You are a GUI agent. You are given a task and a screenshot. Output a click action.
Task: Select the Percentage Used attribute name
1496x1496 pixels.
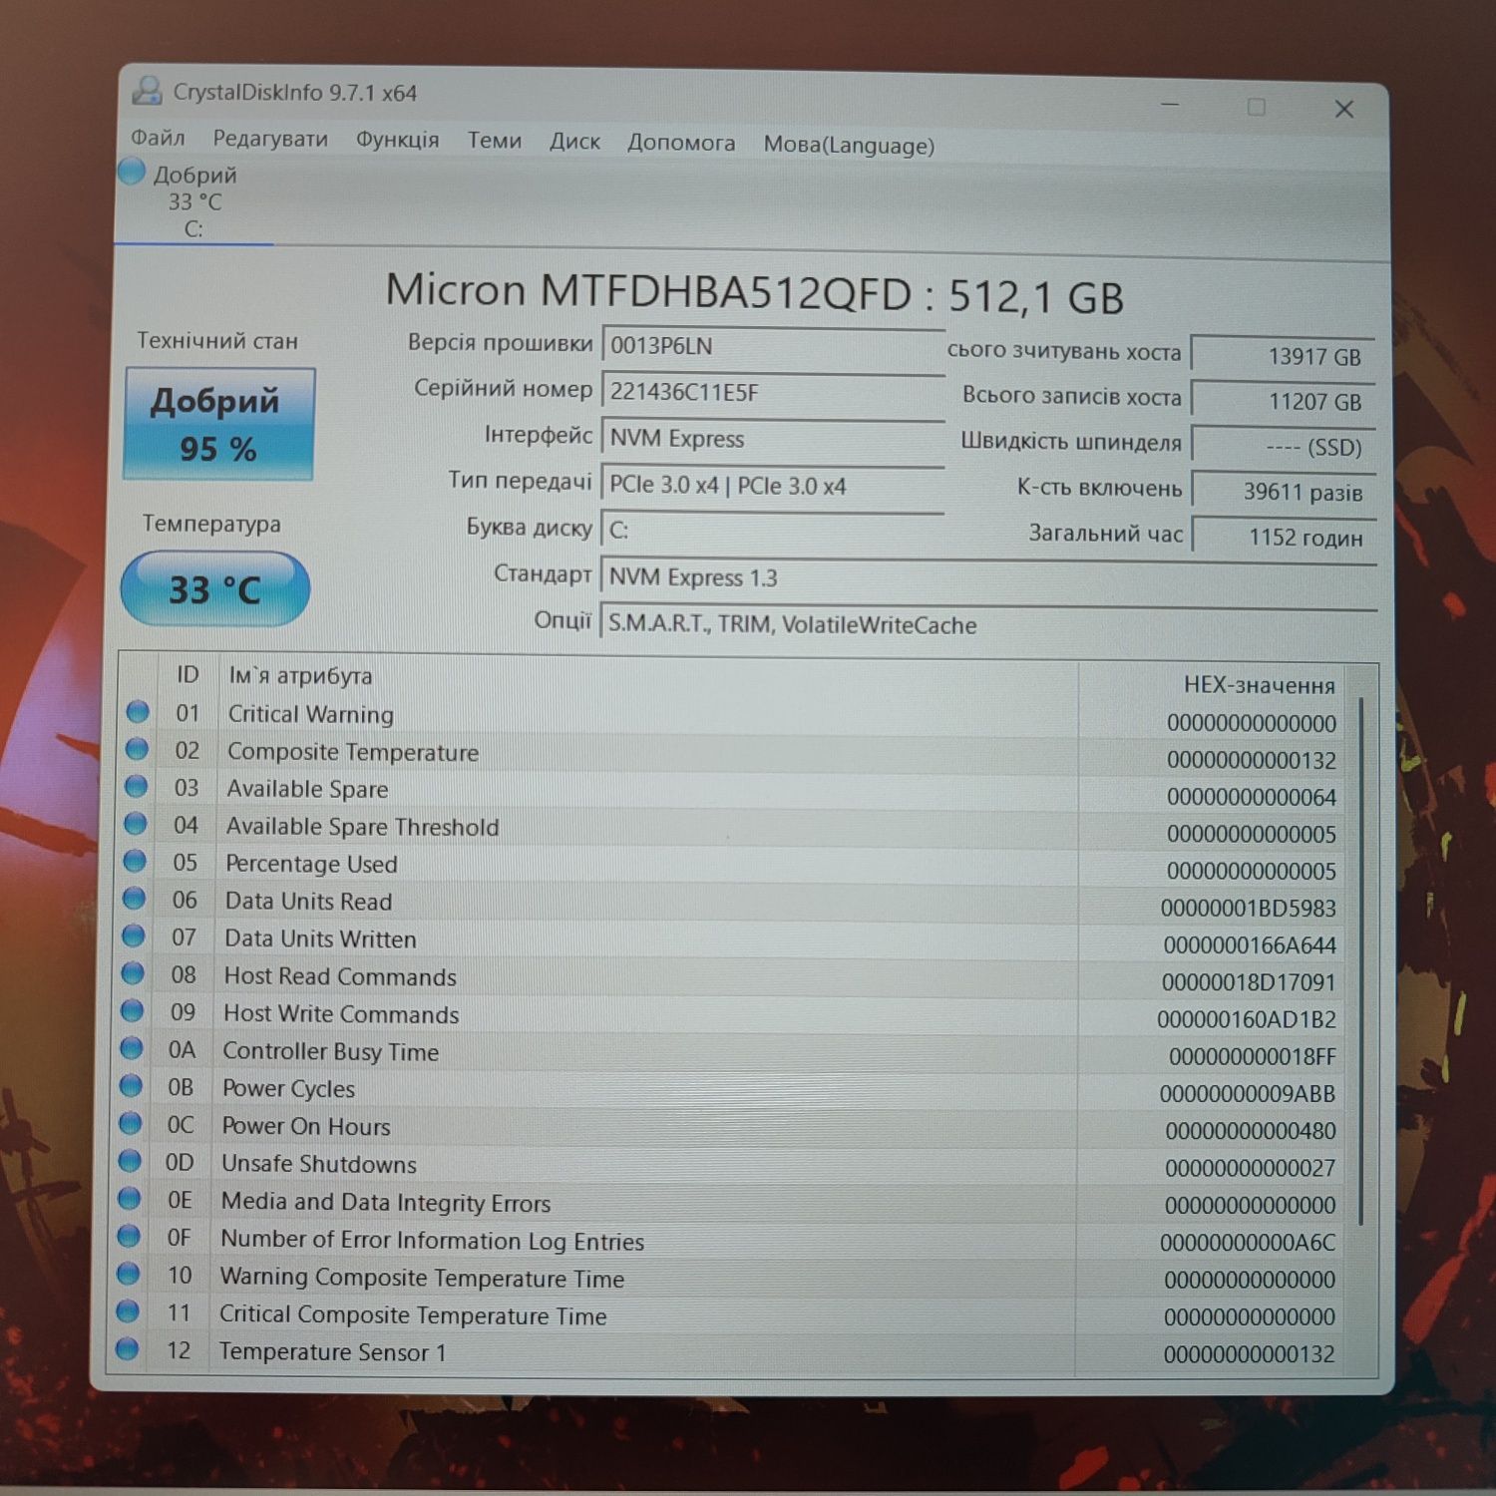pyautogui.click(x=311, y=864)
